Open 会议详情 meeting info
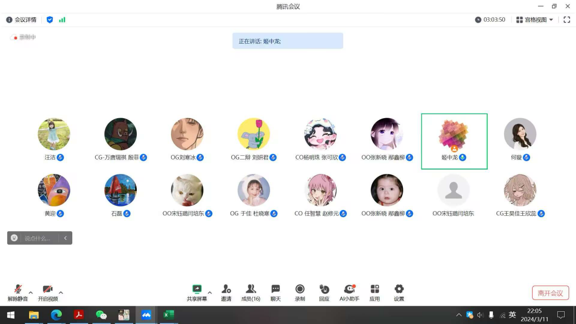Screen dimensions: 576x324 (x=21, y=20)
